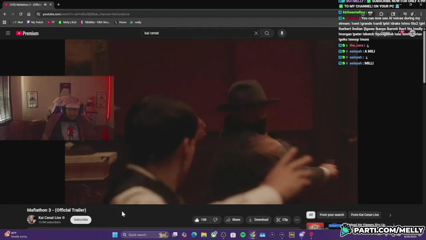Open Spotify from the taskbar
The width and height of the screenshot is (426, 240).
pyautogui.click(x=243, y=235)
